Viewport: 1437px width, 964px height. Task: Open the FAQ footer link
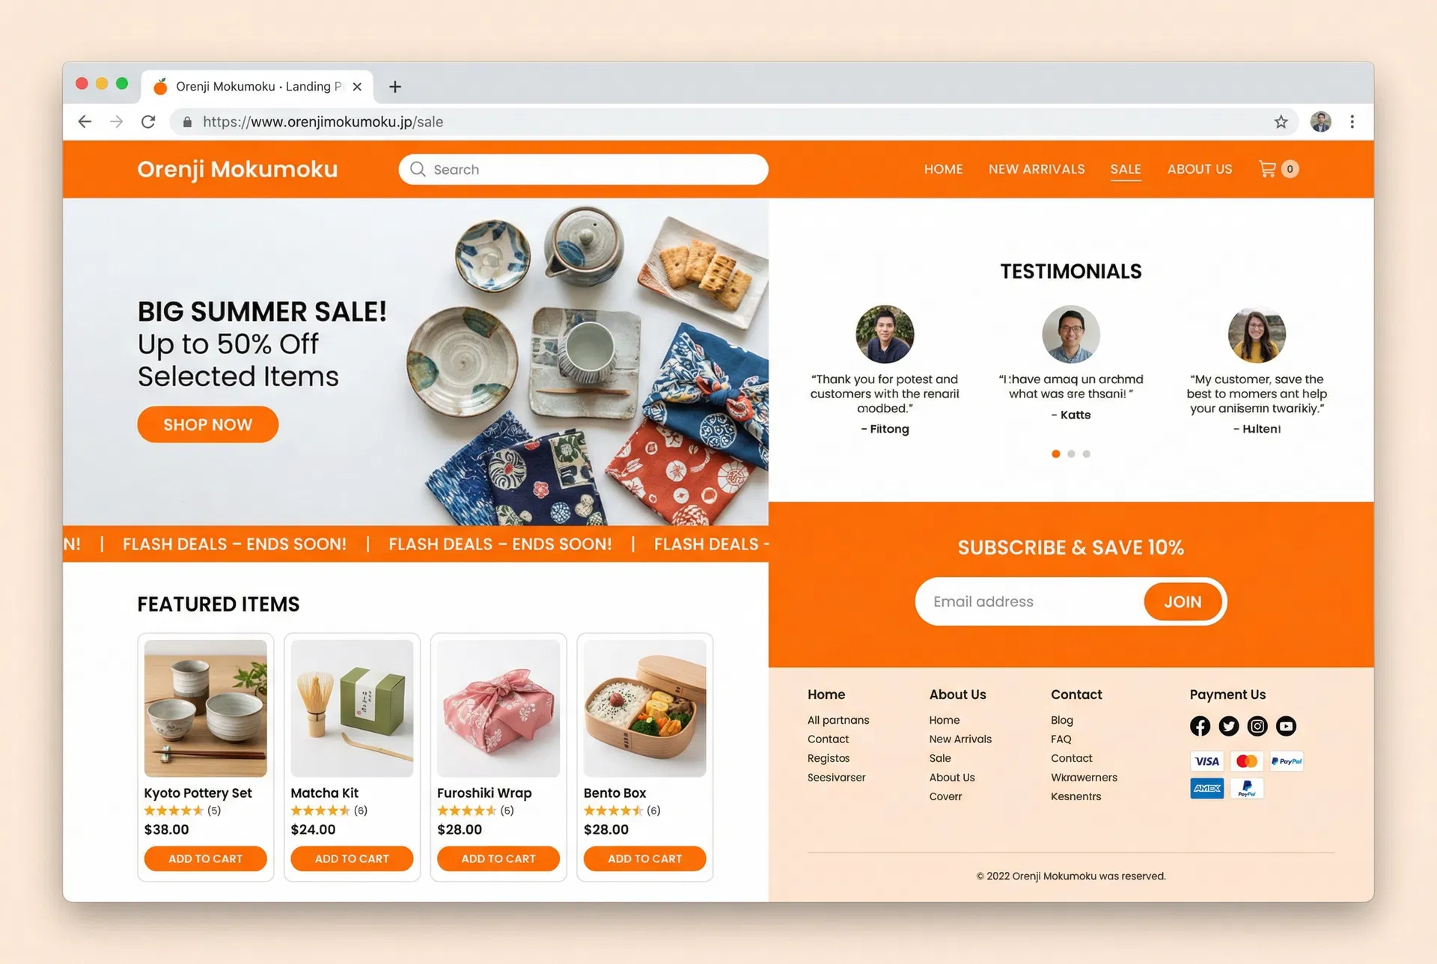click(1061, 739)
